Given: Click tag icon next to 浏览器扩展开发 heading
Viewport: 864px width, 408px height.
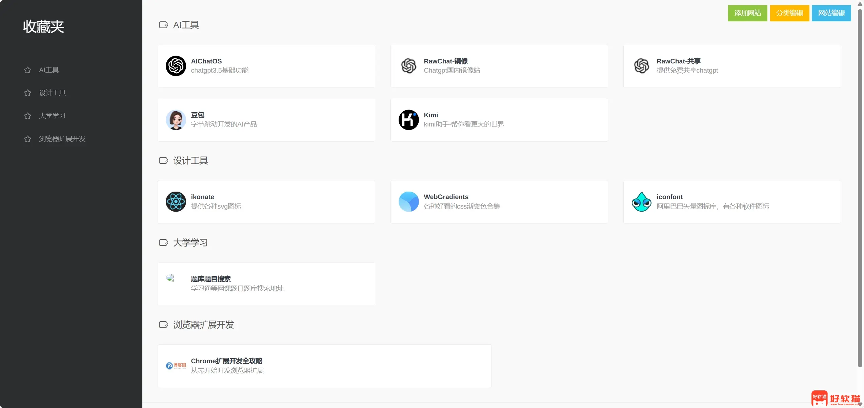Looking at the screenshot, I should (164, 325).
